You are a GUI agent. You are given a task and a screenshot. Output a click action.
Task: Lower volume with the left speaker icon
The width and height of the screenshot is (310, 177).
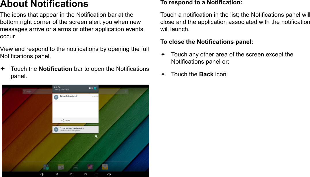[42, 174]
